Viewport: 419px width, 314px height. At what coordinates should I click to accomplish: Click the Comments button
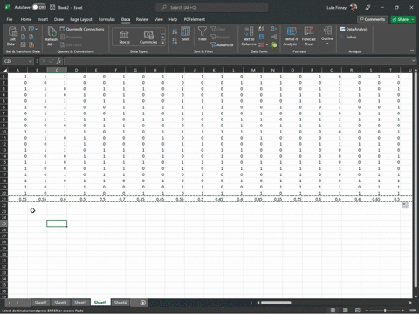click(373, 19)
